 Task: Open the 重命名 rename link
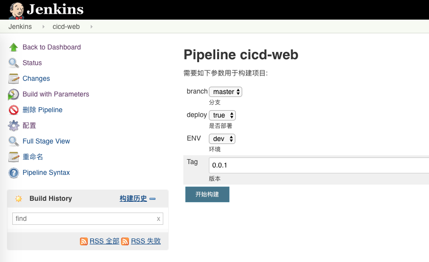pyautogui.click(x=32, y=157)
